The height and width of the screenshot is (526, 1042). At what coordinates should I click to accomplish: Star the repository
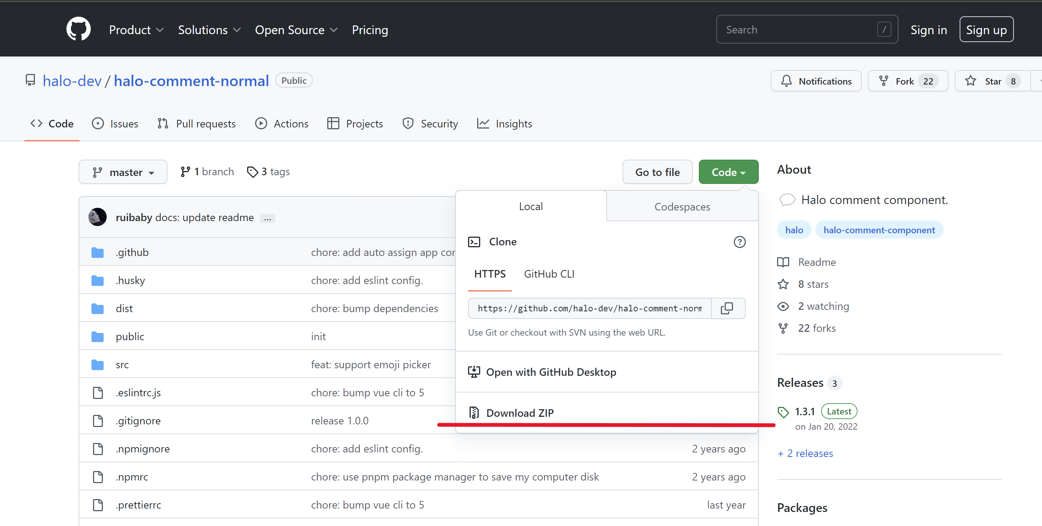[x=992, y=81]
